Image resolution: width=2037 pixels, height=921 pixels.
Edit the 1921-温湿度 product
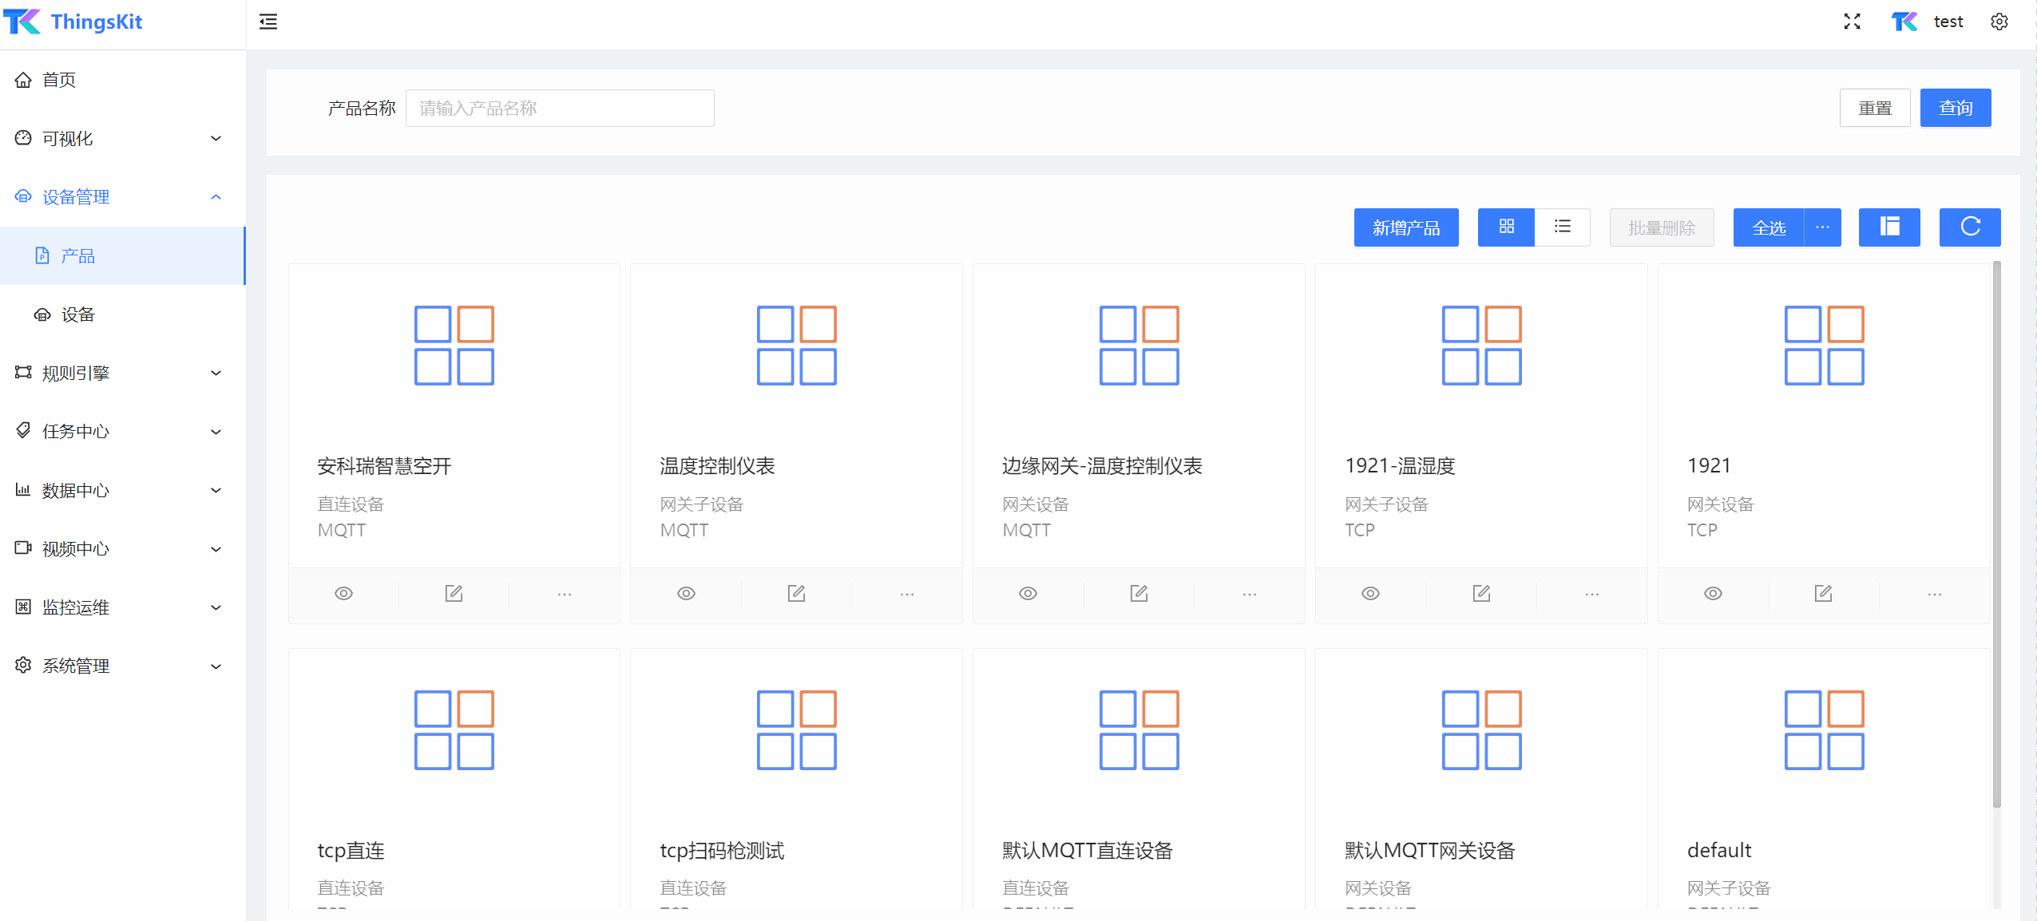pos(1481,594)
